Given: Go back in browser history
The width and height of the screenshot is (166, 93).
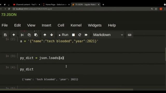Looking at the screenshot, I should (x=1, y=9).
